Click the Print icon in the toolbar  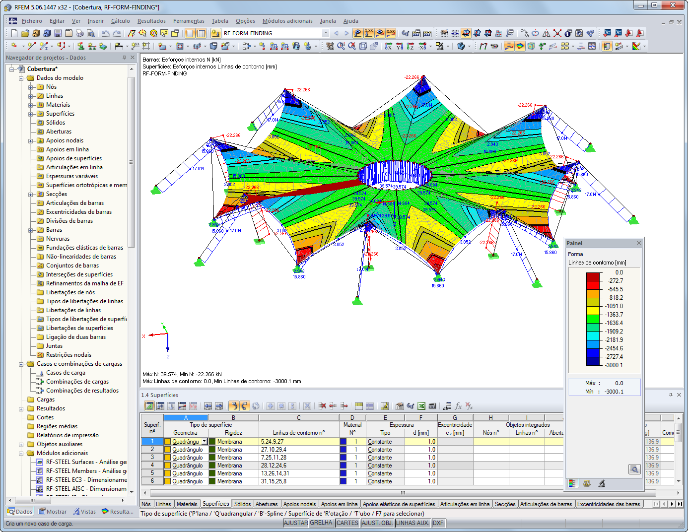tap(79, 33)
